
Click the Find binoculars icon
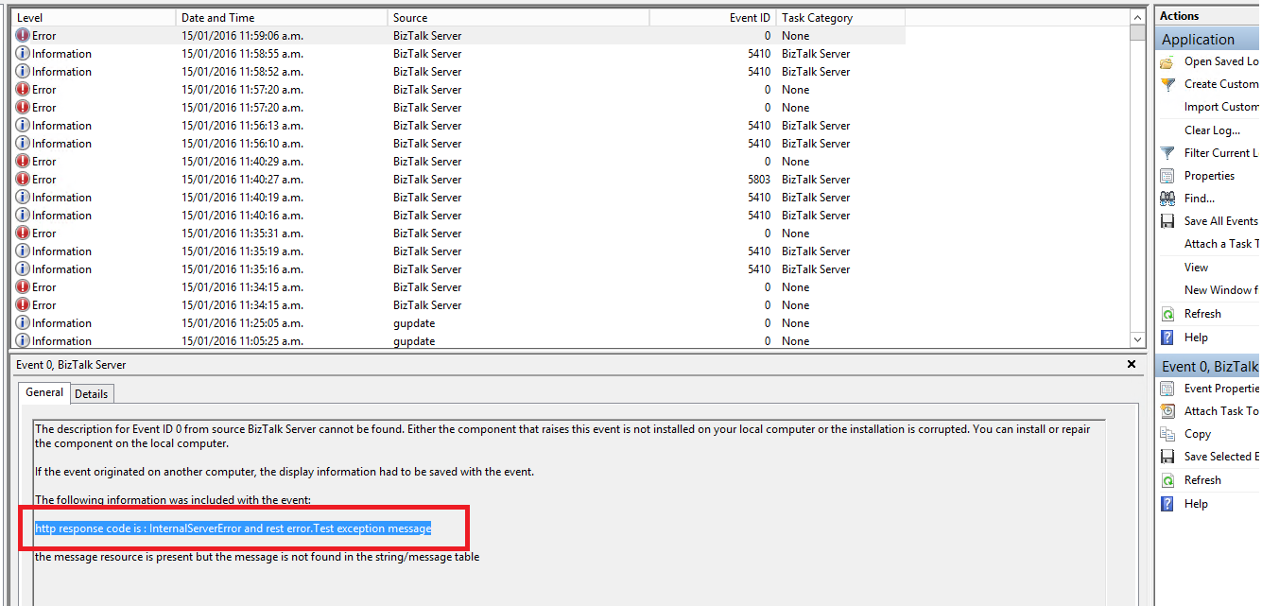(x=1167, y=199)
